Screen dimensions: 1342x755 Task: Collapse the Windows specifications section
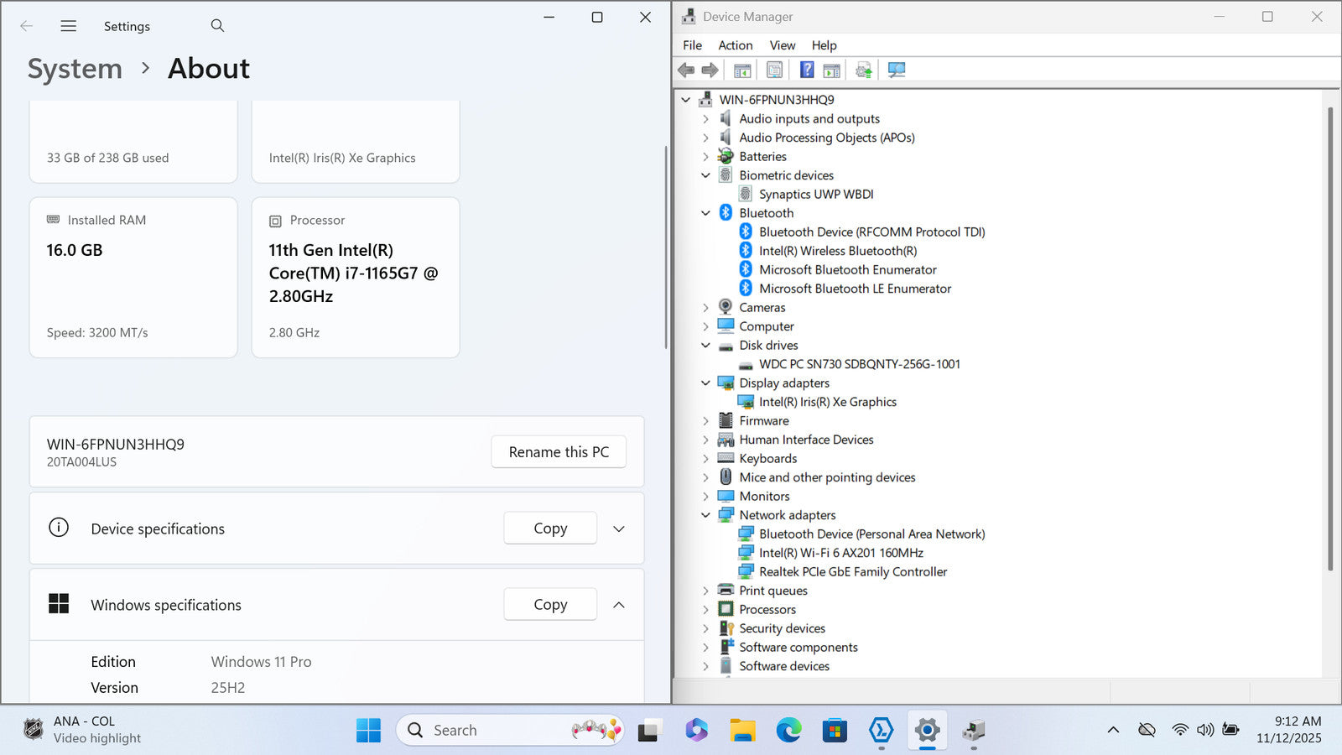click(619, 605)
